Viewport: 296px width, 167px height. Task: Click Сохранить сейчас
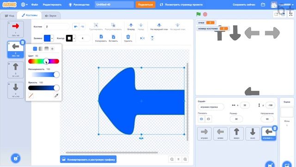(244, 5)
